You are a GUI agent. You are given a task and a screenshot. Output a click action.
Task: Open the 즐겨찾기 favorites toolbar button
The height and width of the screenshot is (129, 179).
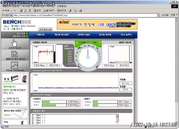(x=49, y=11)
